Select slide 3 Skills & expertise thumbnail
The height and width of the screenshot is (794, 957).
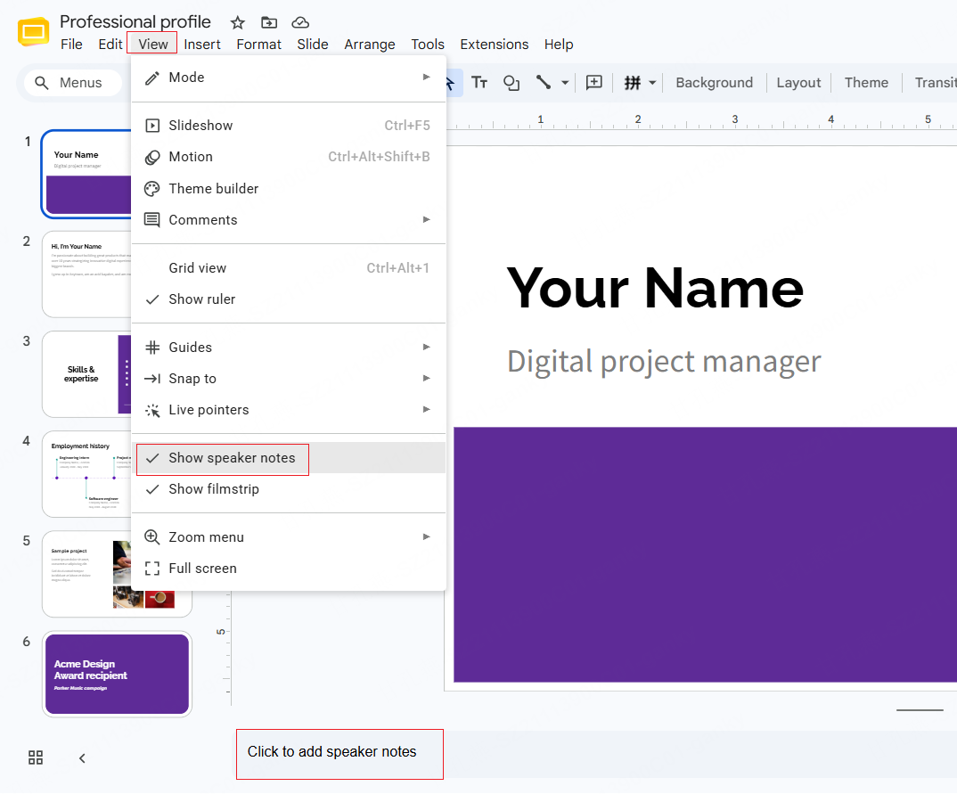(x=86, y=374)
